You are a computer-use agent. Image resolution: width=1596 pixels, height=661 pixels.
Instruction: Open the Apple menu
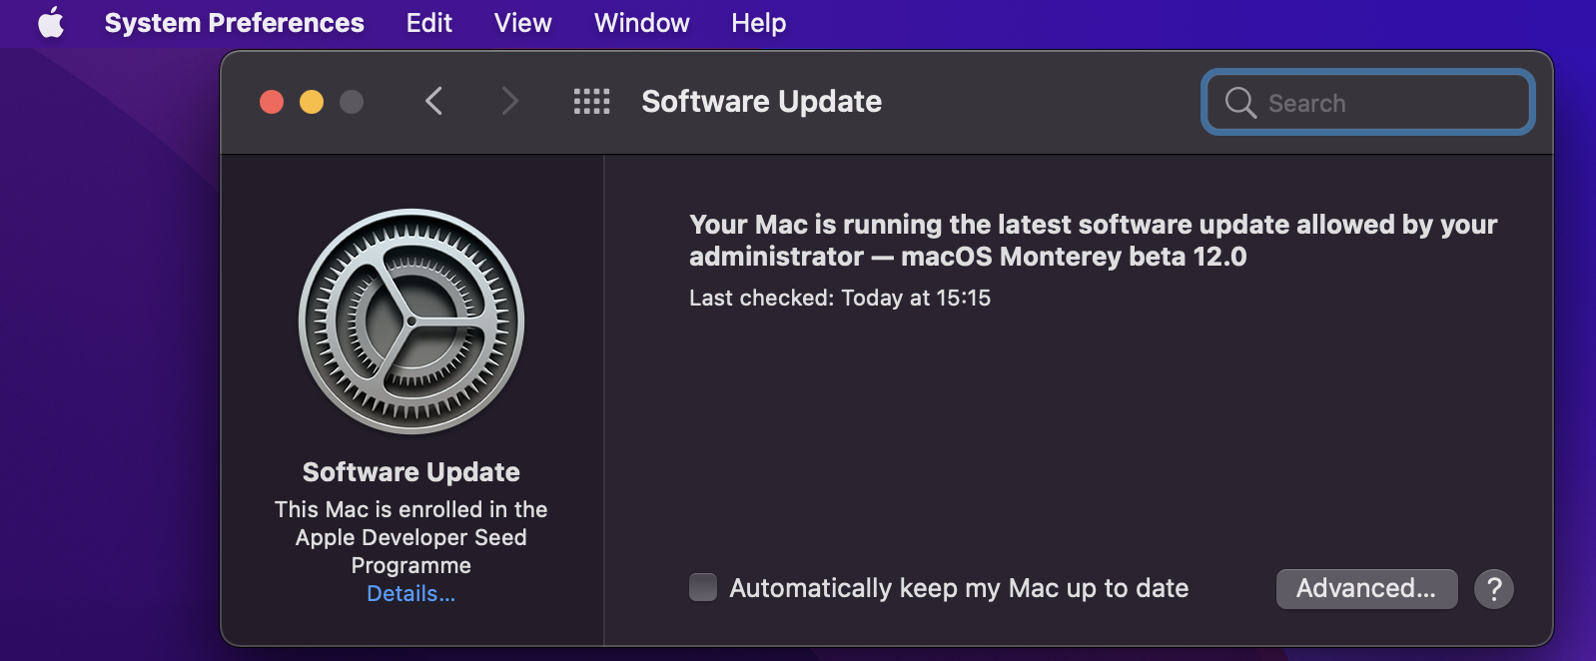[51, 22]
